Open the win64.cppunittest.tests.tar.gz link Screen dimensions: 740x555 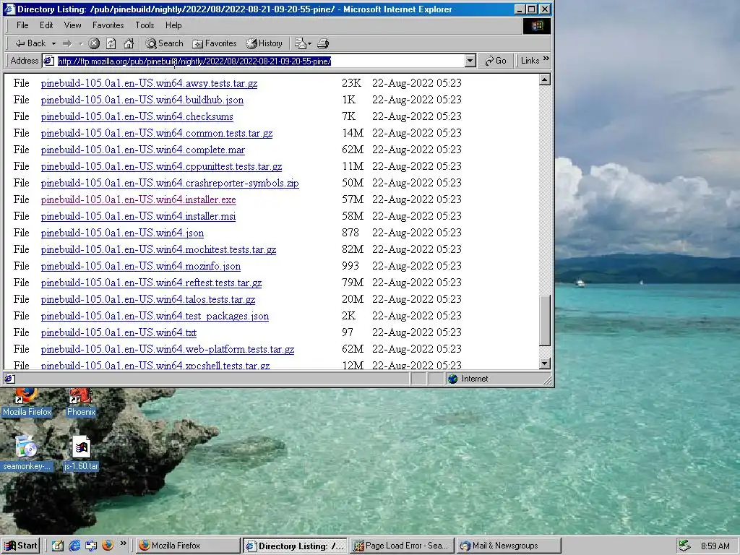point(161,167)
